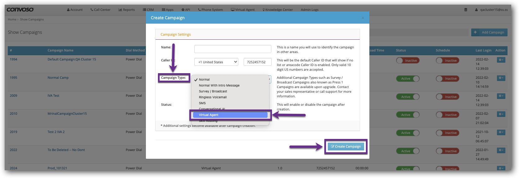Click the campaign Name input field
Viewport: 519px width, 178px height.
232,49
